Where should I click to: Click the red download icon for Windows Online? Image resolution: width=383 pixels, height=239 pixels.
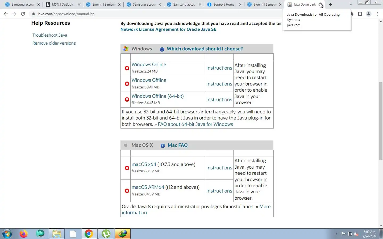(127, 68)
